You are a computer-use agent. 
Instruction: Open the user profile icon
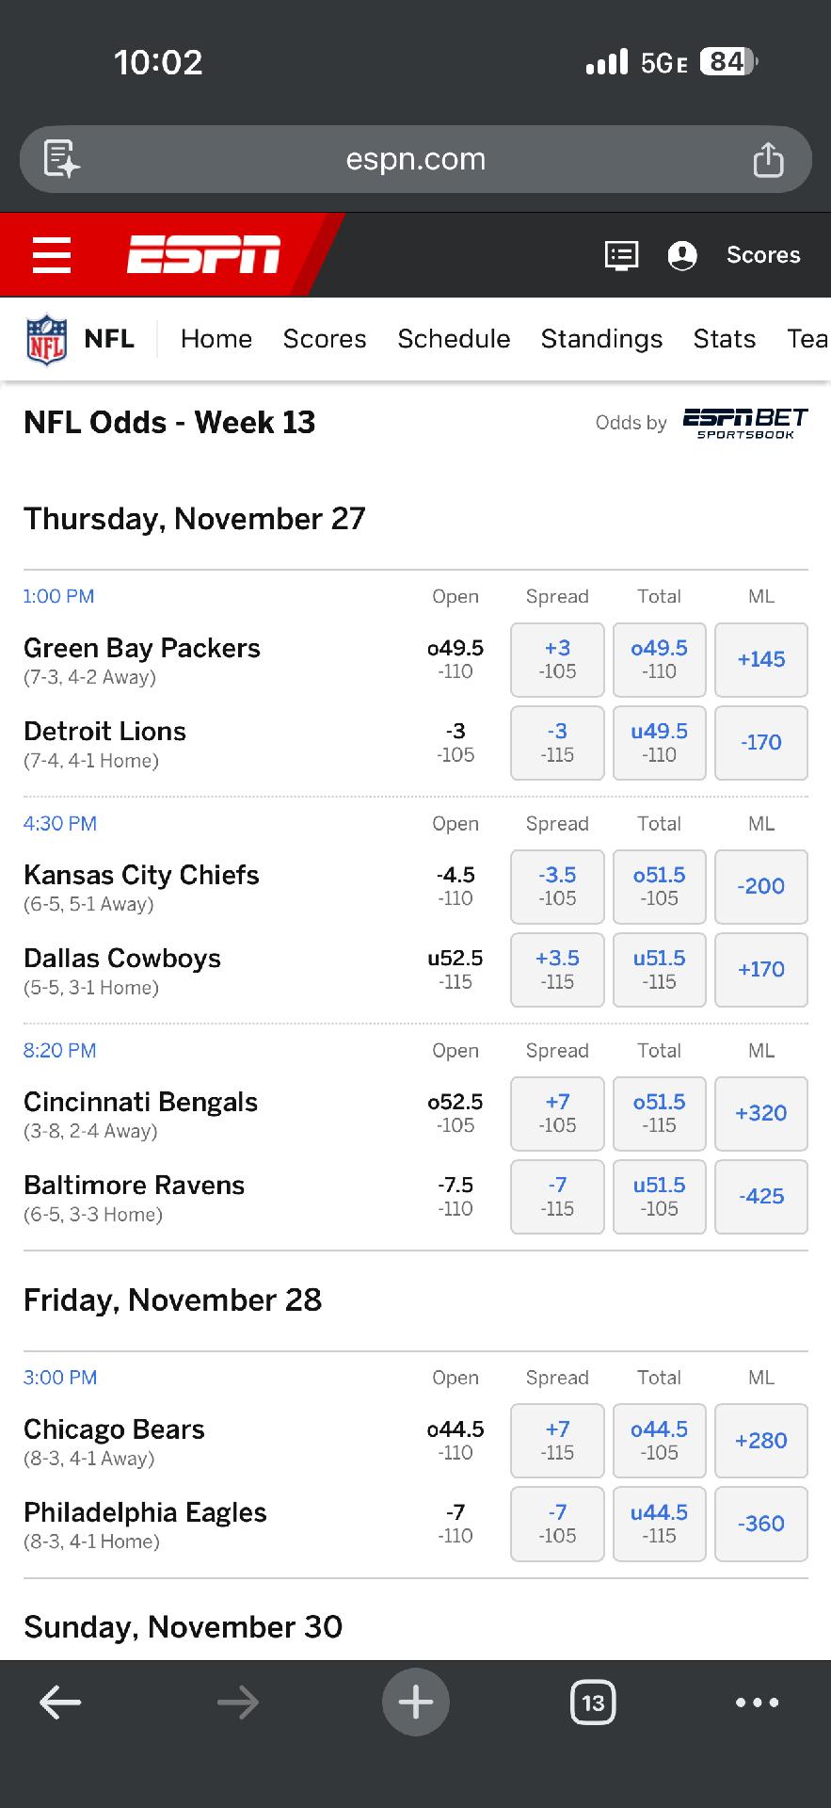[x=682, y=255]
